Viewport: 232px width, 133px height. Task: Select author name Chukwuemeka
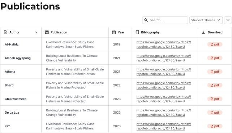pos(16,99)
